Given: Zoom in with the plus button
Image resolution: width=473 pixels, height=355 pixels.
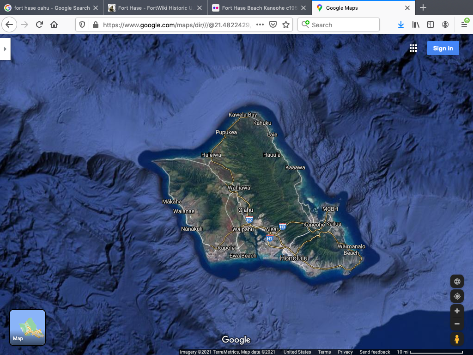Looking at the screenshot, I should click(457, 311).
